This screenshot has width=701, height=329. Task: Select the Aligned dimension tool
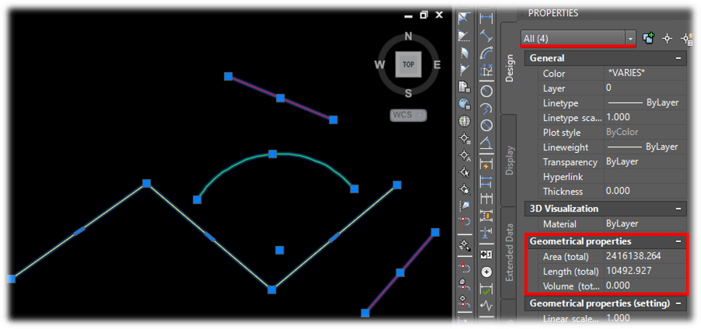coord(487,36)
